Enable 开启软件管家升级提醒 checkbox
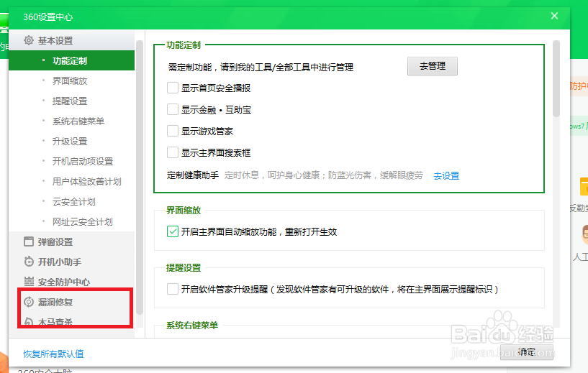Viewport: 588px width, 373px height. tap(173, 289)
